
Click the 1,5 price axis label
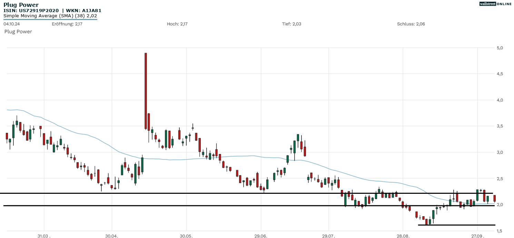coord(499,231)
